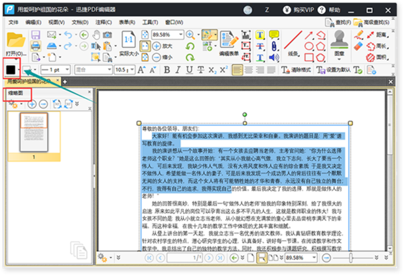Rotate view clockwise with green arrow
The height and width of the screenshot is (275, 404).
(190, 57)
